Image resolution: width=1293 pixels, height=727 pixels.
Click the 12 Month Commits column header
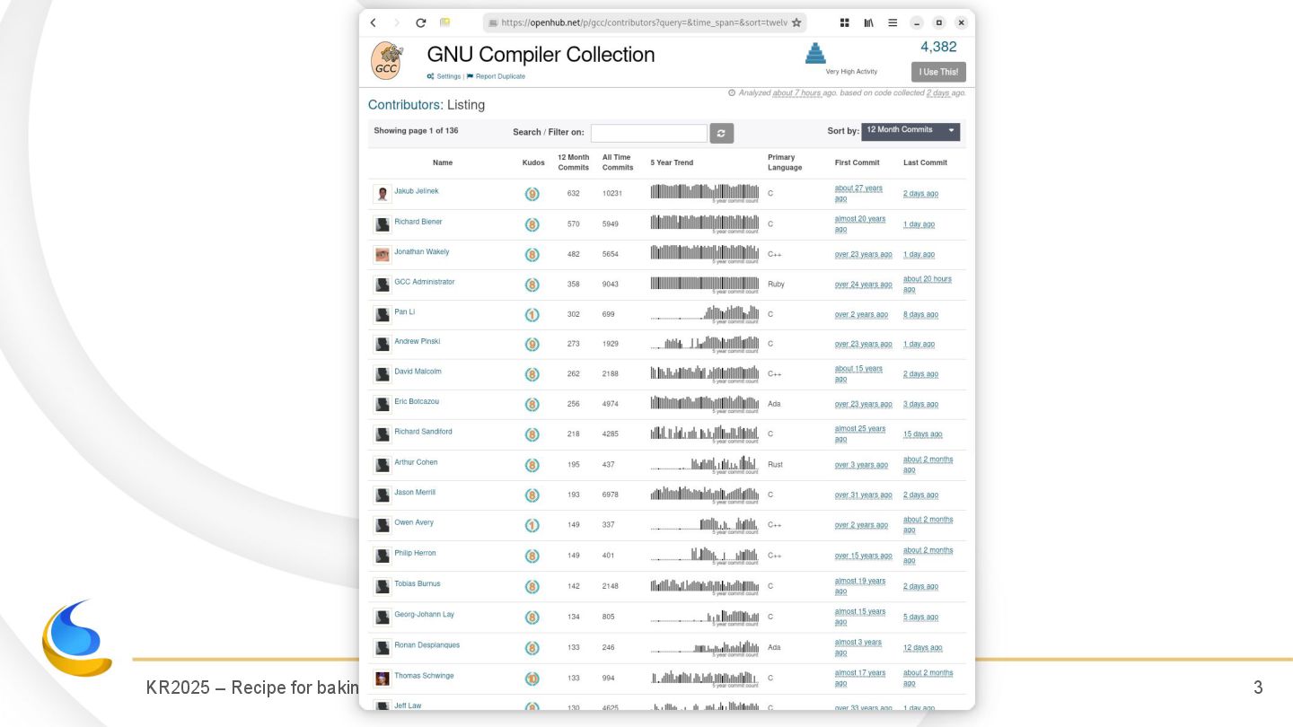click(573, 162)
